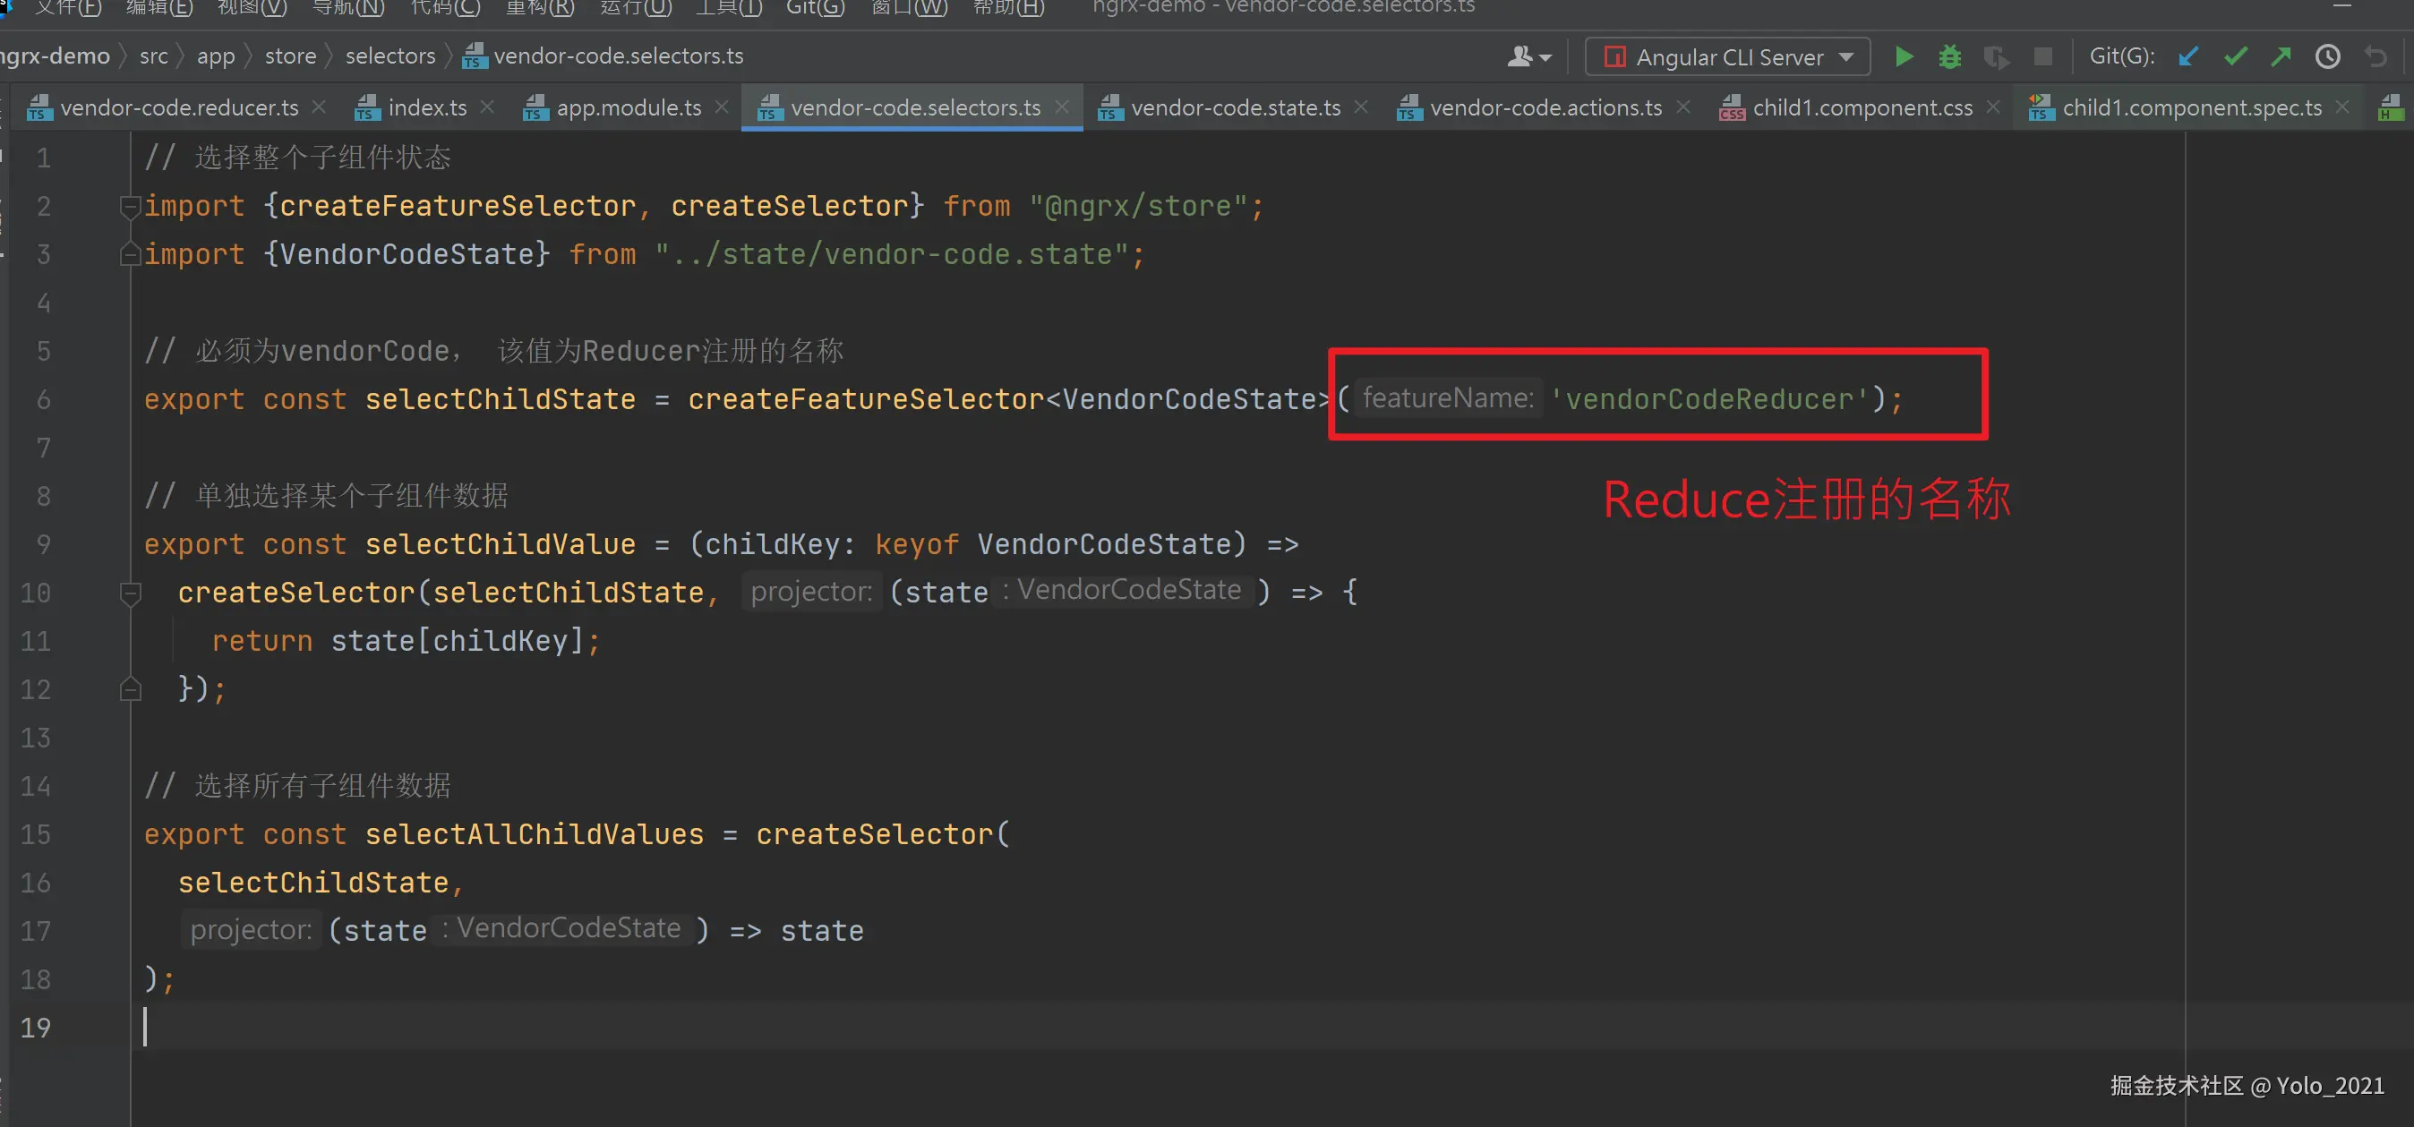
Task: Click the selectors breadcrumb item
Action: [x=389, y=56]
